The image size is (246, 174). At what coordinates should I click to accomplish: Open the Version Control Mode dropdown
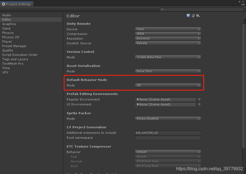(x=168, y=57)
